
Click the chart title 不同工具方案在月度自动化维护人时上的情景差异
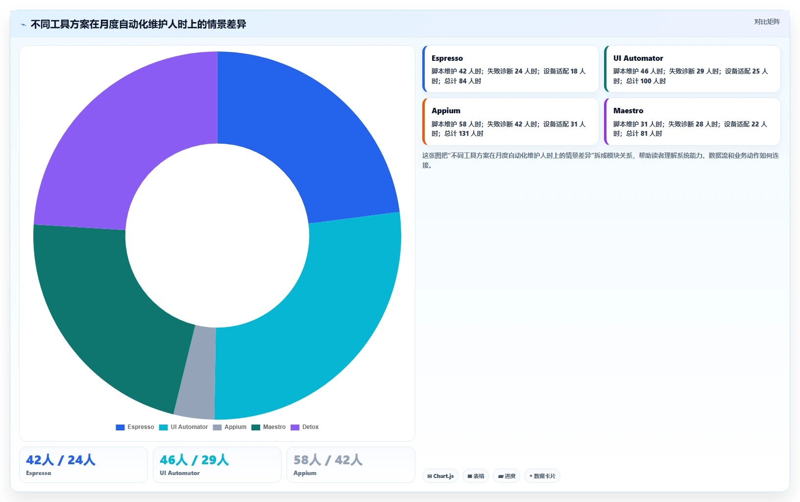[138, 25]
